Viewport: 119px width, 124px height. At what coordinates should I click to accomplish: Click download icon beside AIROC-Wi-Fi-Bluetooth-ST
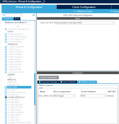[x=6, y=29]
